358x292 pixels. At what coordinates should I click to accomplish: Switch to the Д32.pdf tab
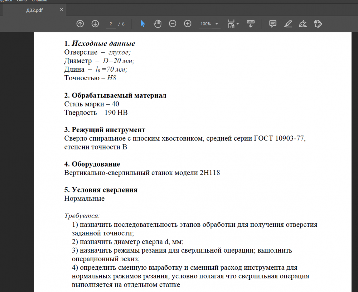35,10
